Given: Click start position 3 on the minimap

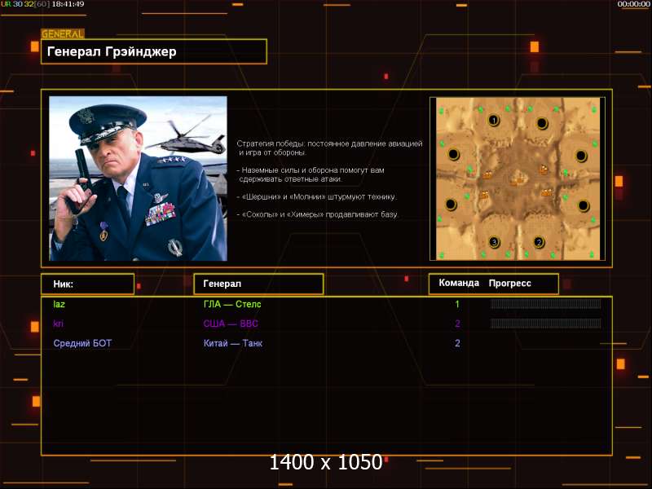Looking at the screenshot, I should tap(493, 242).
